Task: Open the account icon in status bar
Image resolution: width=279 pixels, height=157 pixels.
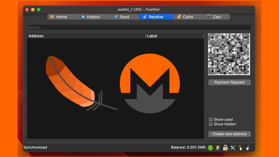Action: (218, 148)
